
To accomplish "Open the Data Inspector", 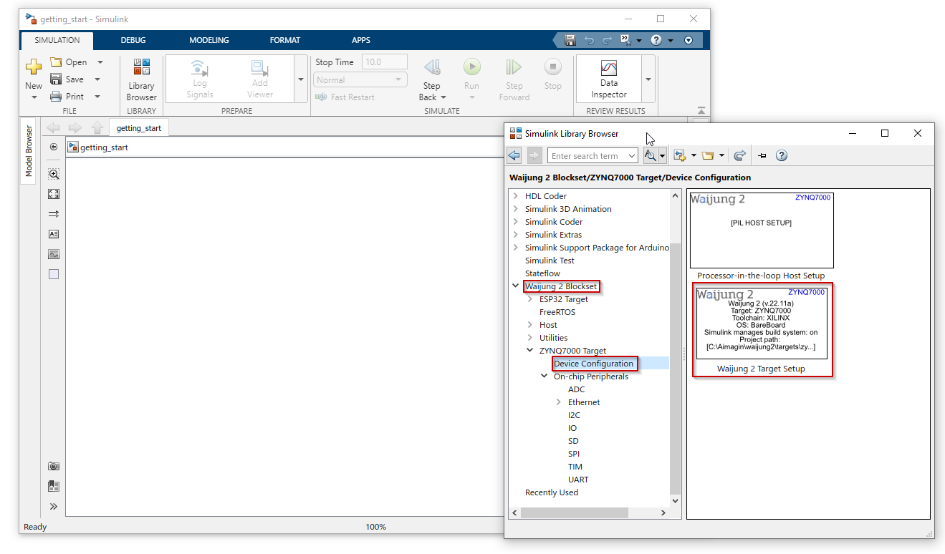I will pos(608,79).
